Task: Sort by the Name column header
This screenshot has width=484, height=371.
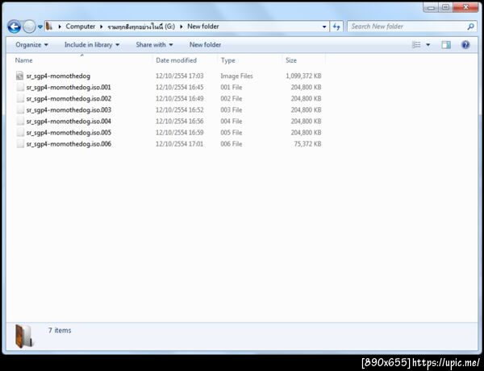Action: coord(23,60)
